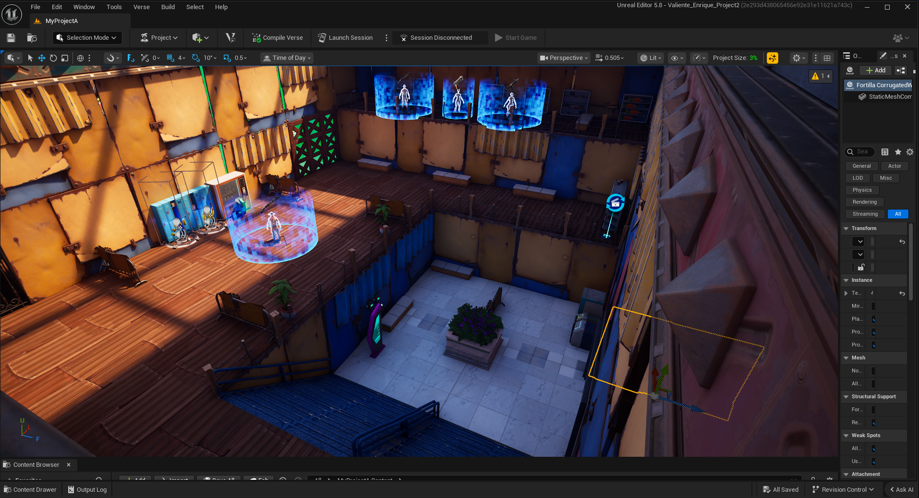Select StaticMeshCom component row
The image size is (919, 498).
(885, 97)
